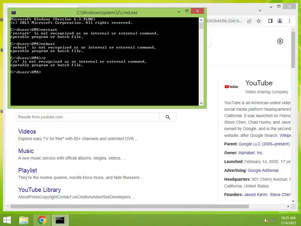Switch to Chrome from the taskbar
This screenshot has width=301, height=226.
click(42, 220)
